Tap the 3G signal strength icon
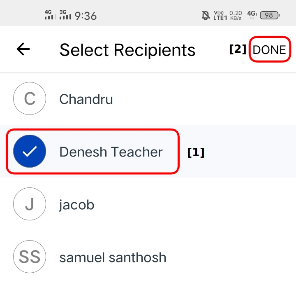 65,15
